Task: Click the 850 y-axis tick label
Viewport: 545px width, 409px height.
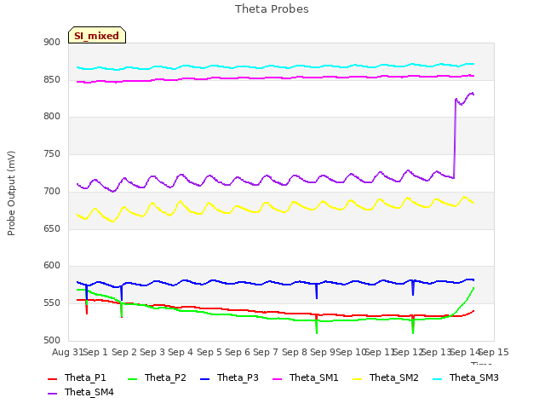Action: (52, 79)
